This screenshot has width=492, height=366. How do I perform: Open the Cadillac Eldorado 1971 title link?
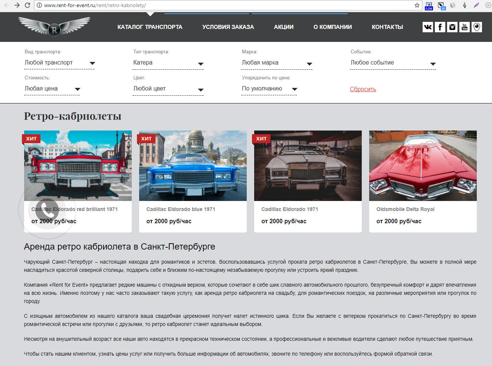coord(290,209)
